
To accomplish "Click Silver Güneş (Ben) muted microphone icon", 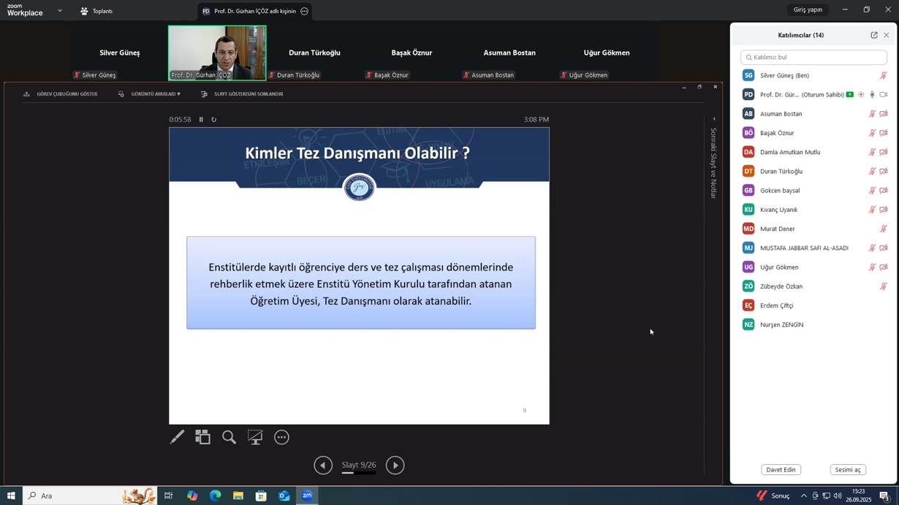I will click(x=883, y=75).
